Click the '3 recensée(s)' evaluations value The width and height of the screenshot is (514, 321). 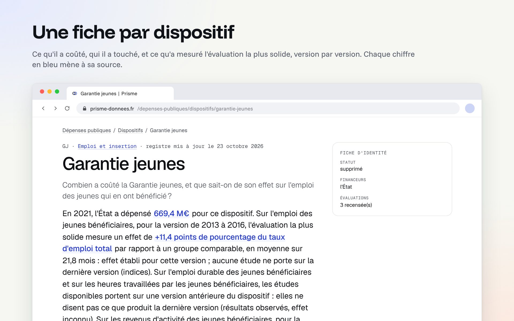[x=356, y=205]
